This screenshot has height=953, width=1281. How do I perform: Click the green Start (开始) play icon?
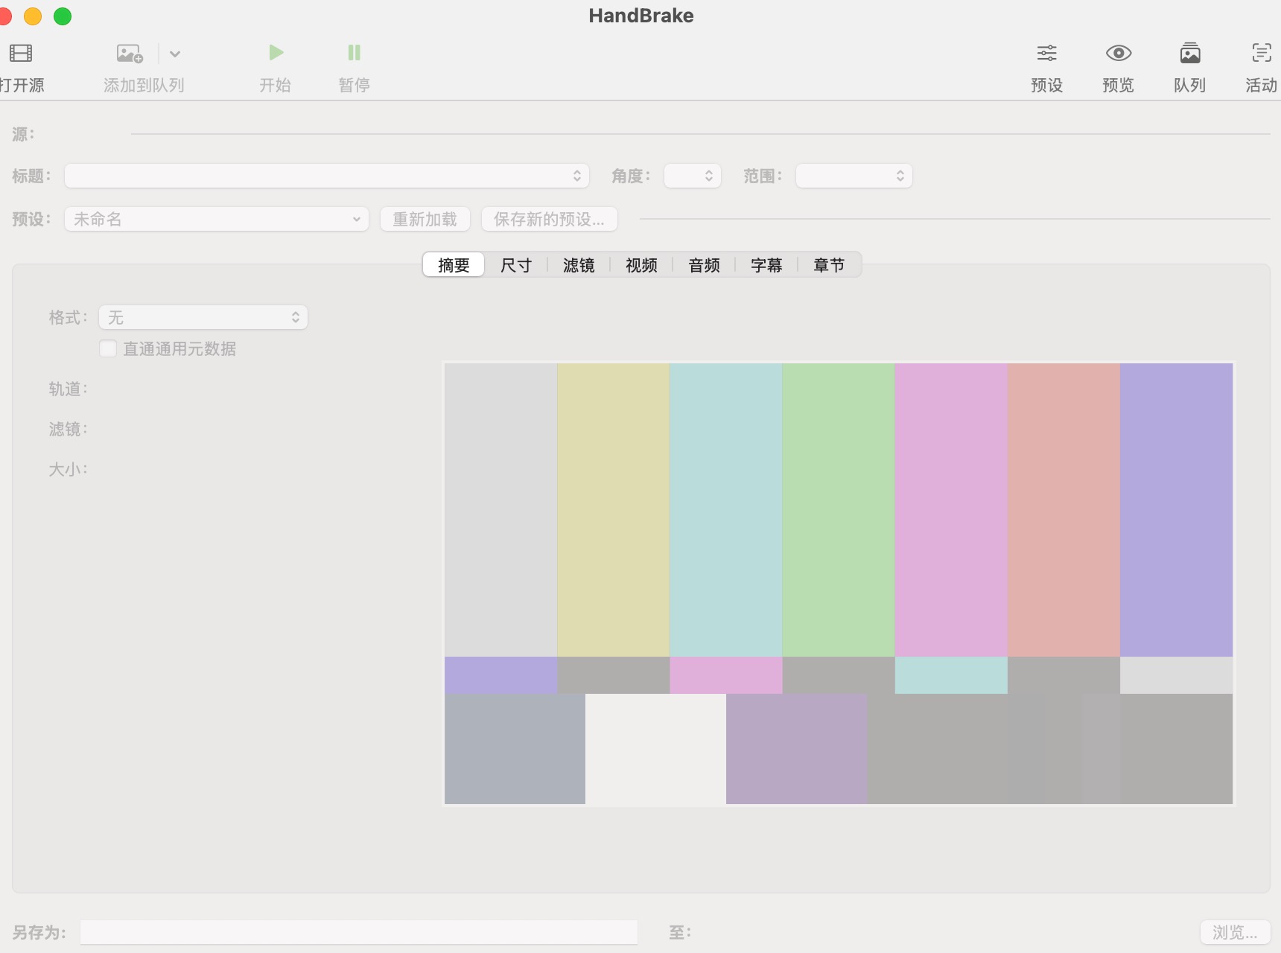click(x=276, y=52)
